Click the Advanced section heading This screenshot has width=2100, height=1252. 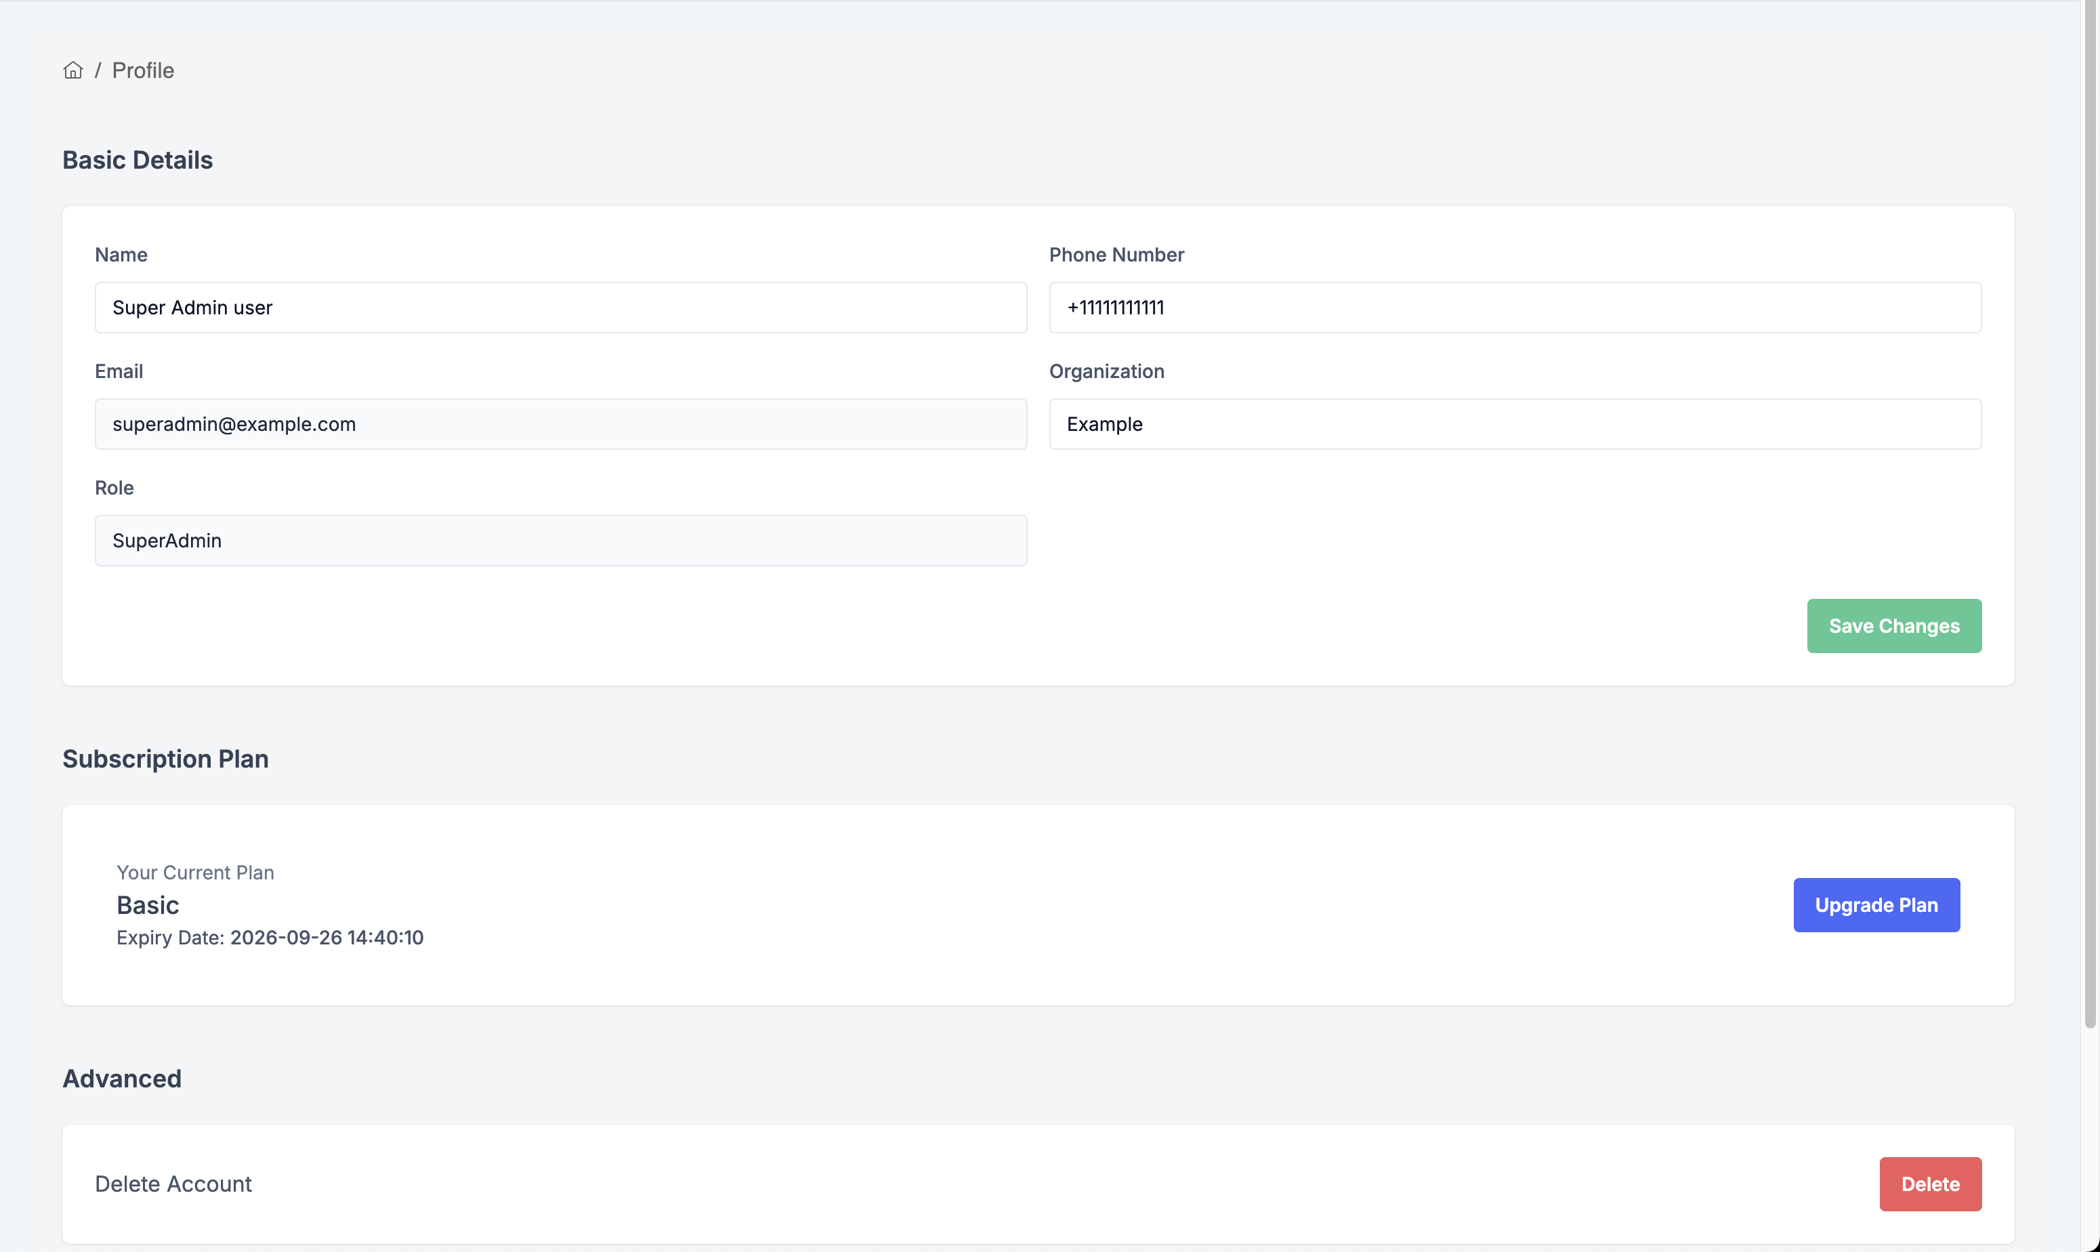pyautogui.click(x=121, y=1077)
